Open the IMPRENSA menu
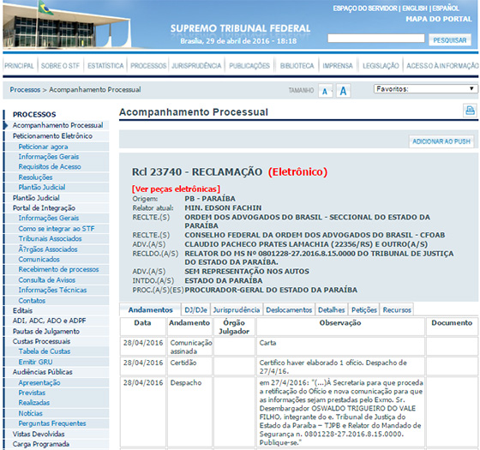This screenshot has width=480, height=450. tap(338, 66)
